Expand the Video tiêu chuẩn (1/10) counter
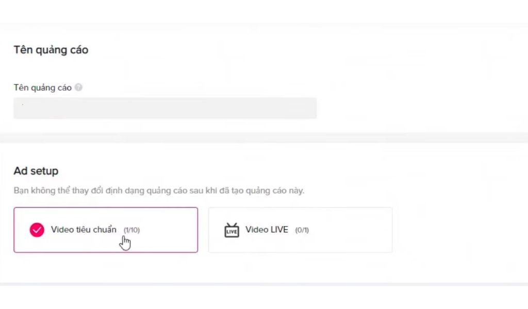 point(131,230)
